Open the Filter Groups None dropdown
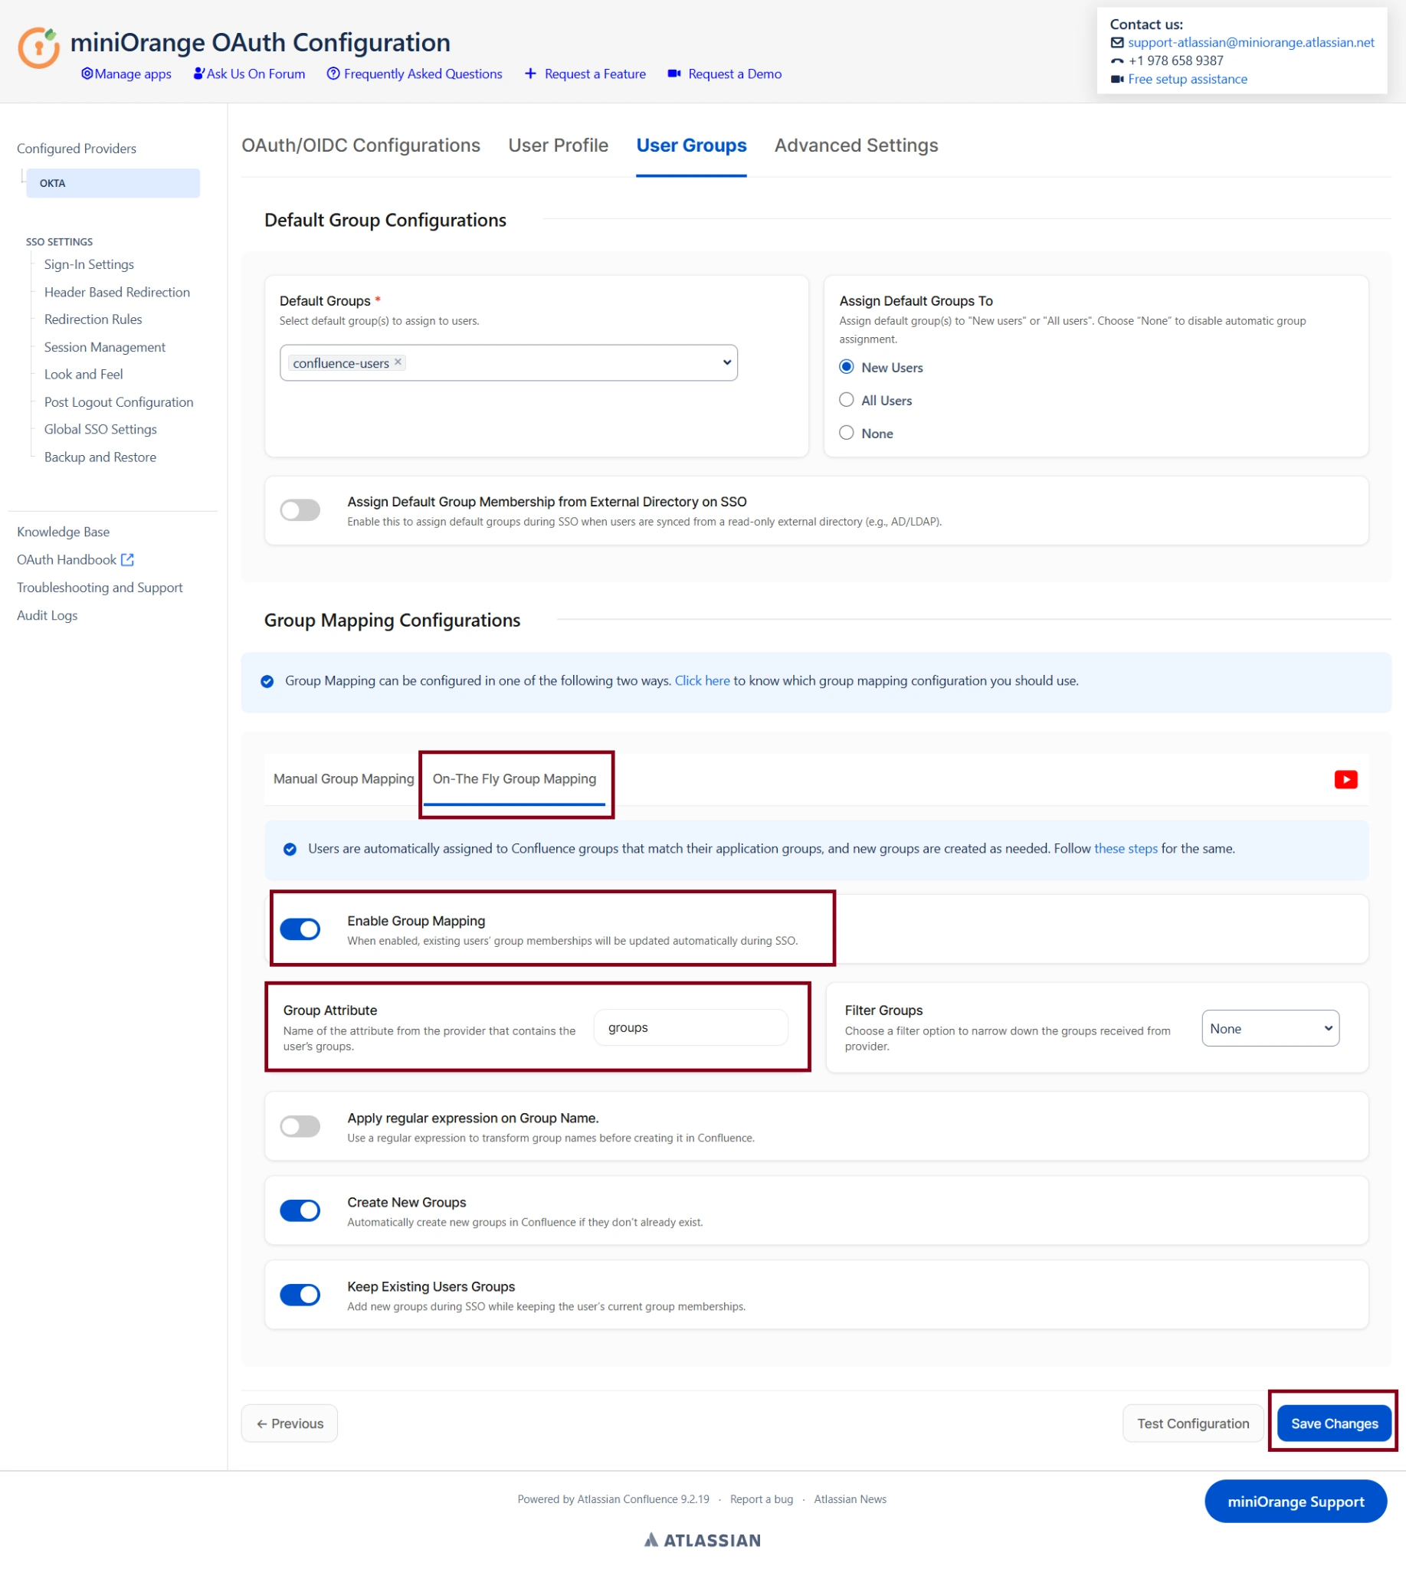Image resolution: width=1406 pixels, height=1569 pixels. pyautogui.click(x=1270, y=1028)
